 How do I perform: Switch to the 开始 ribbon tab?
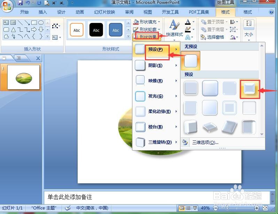coord(24,12)
